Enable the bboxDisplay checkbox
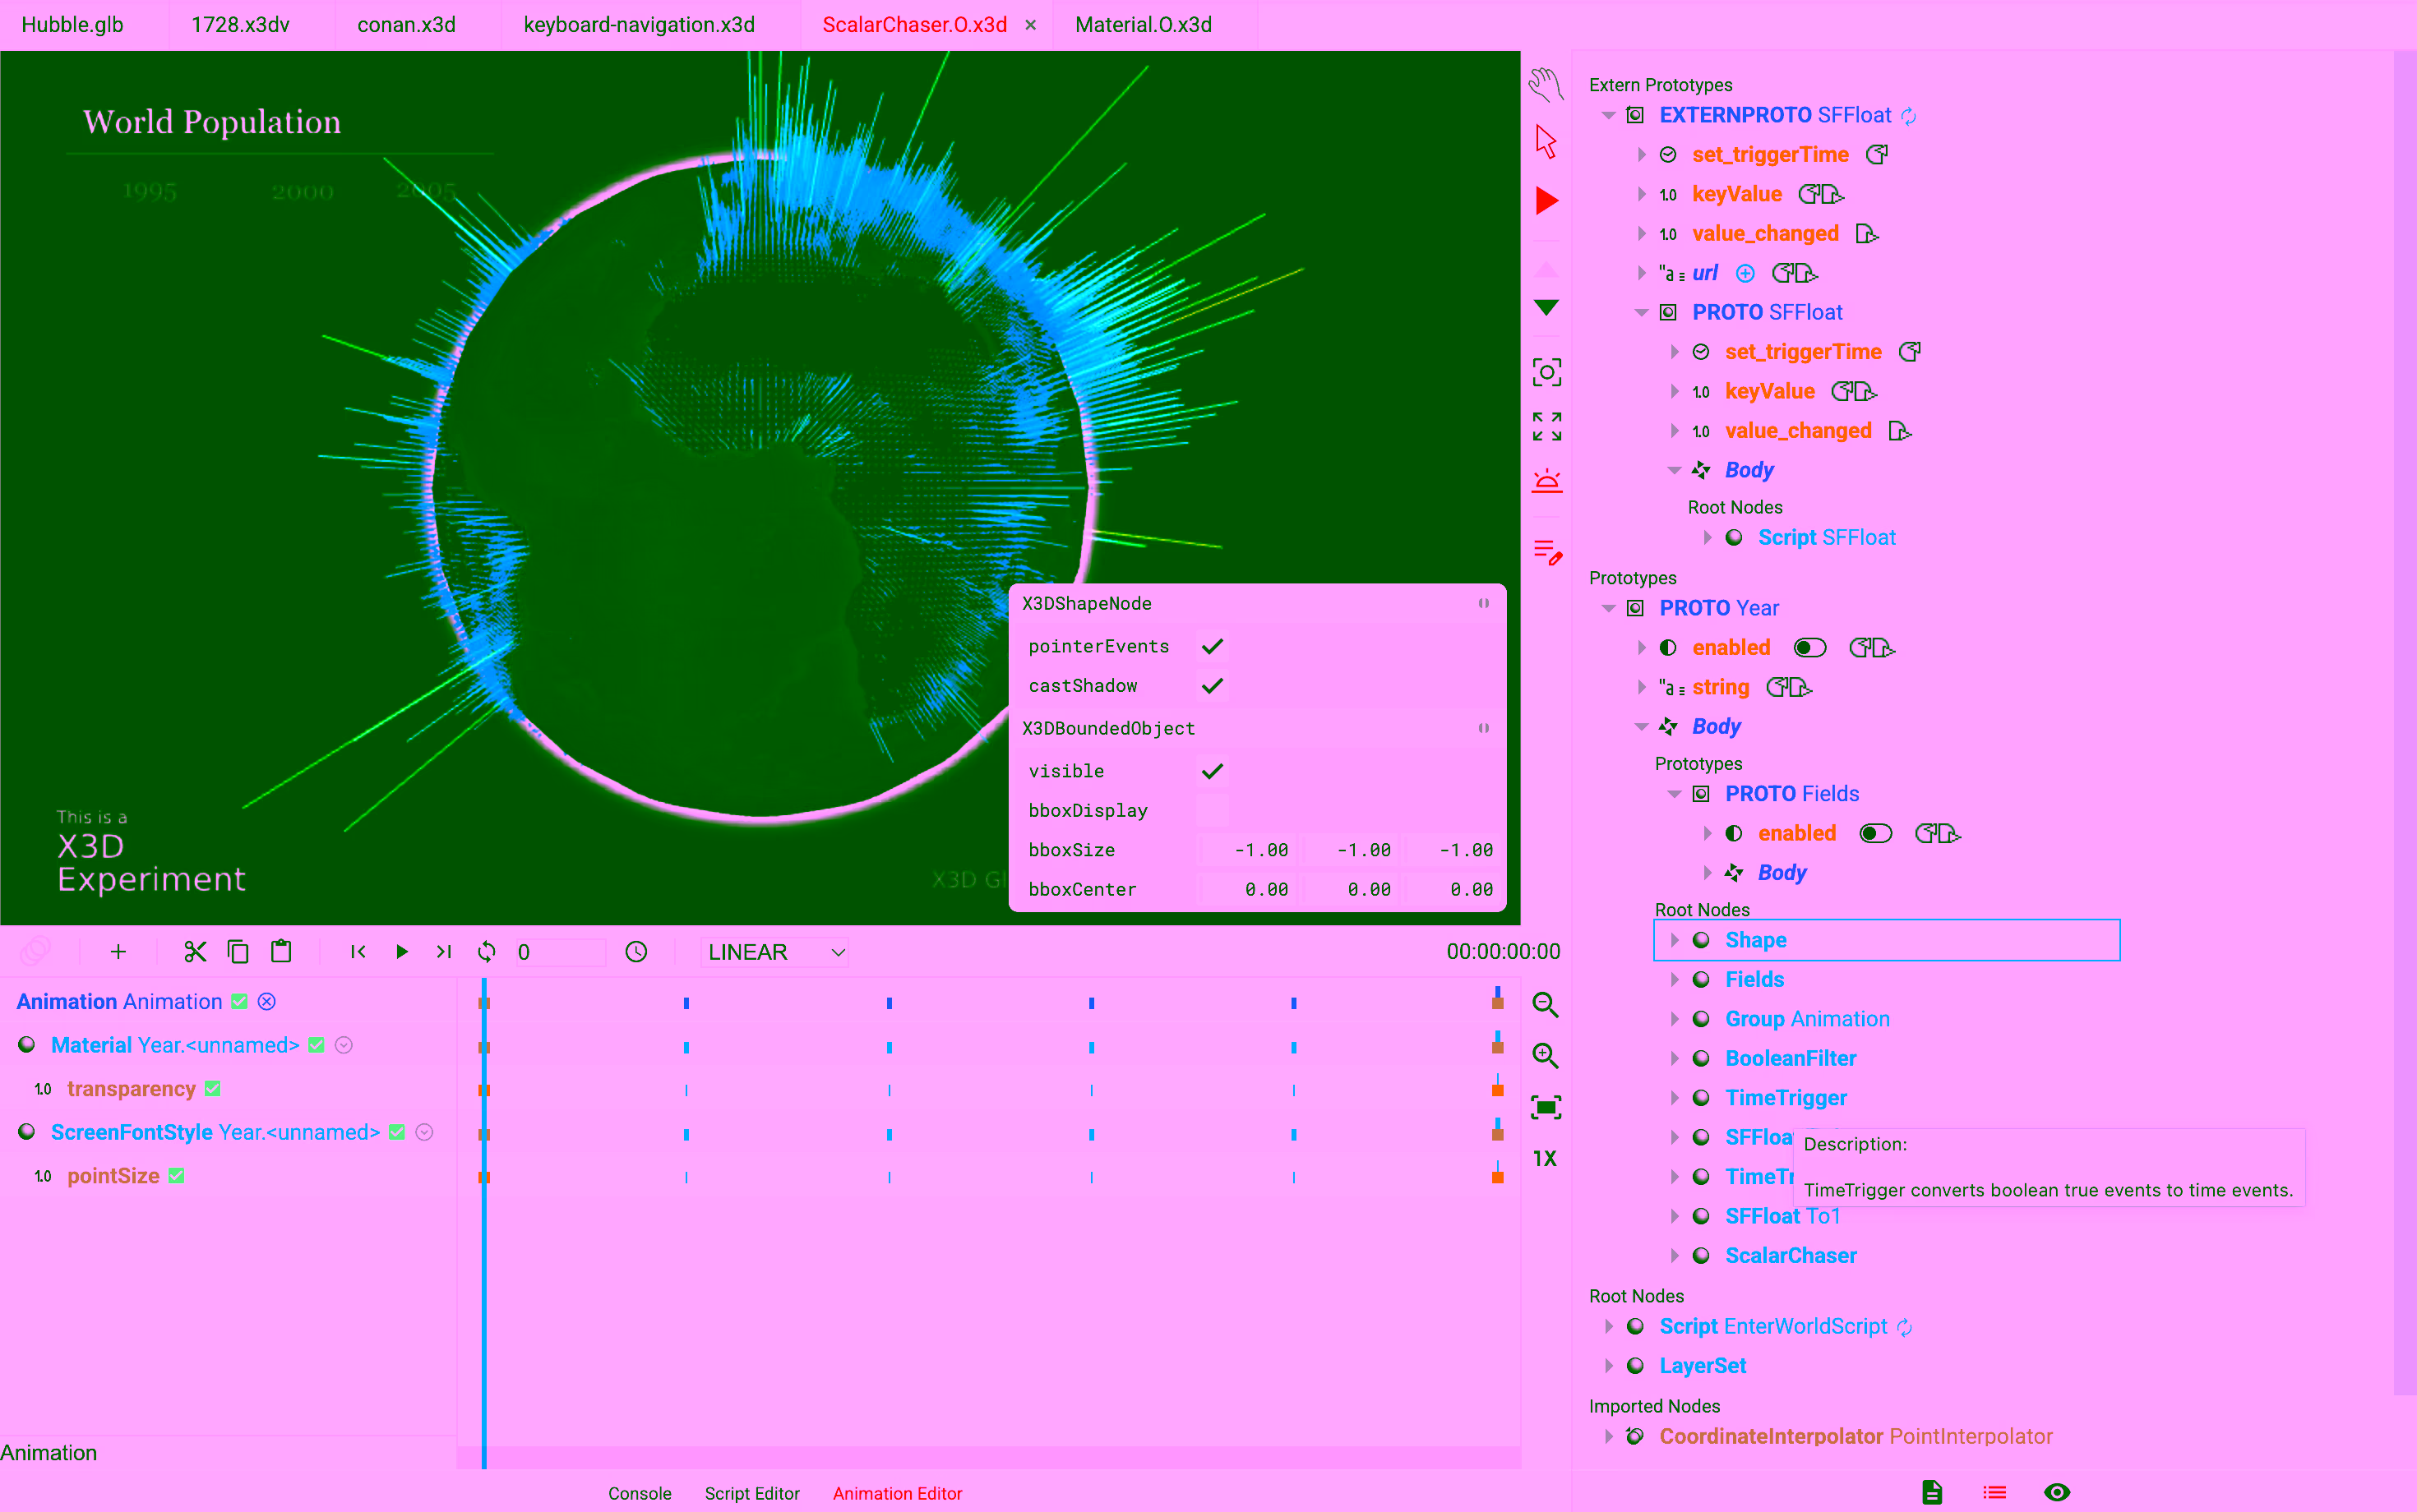This screenshot has width=2417, height=1512. pos(1213,810)
